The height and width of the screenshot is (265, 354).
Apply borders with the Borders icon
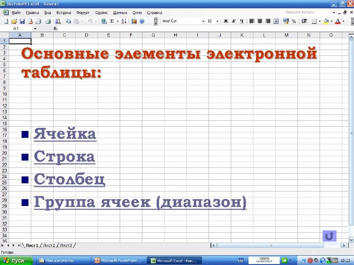coord(314,21)
